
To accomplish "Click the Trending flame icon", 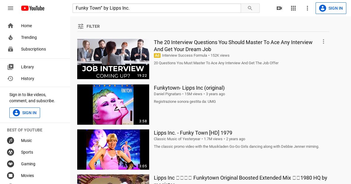I will point(11,37).
